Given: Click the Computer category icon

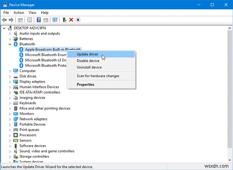Looking at the screenshot, I should [16, 71].
